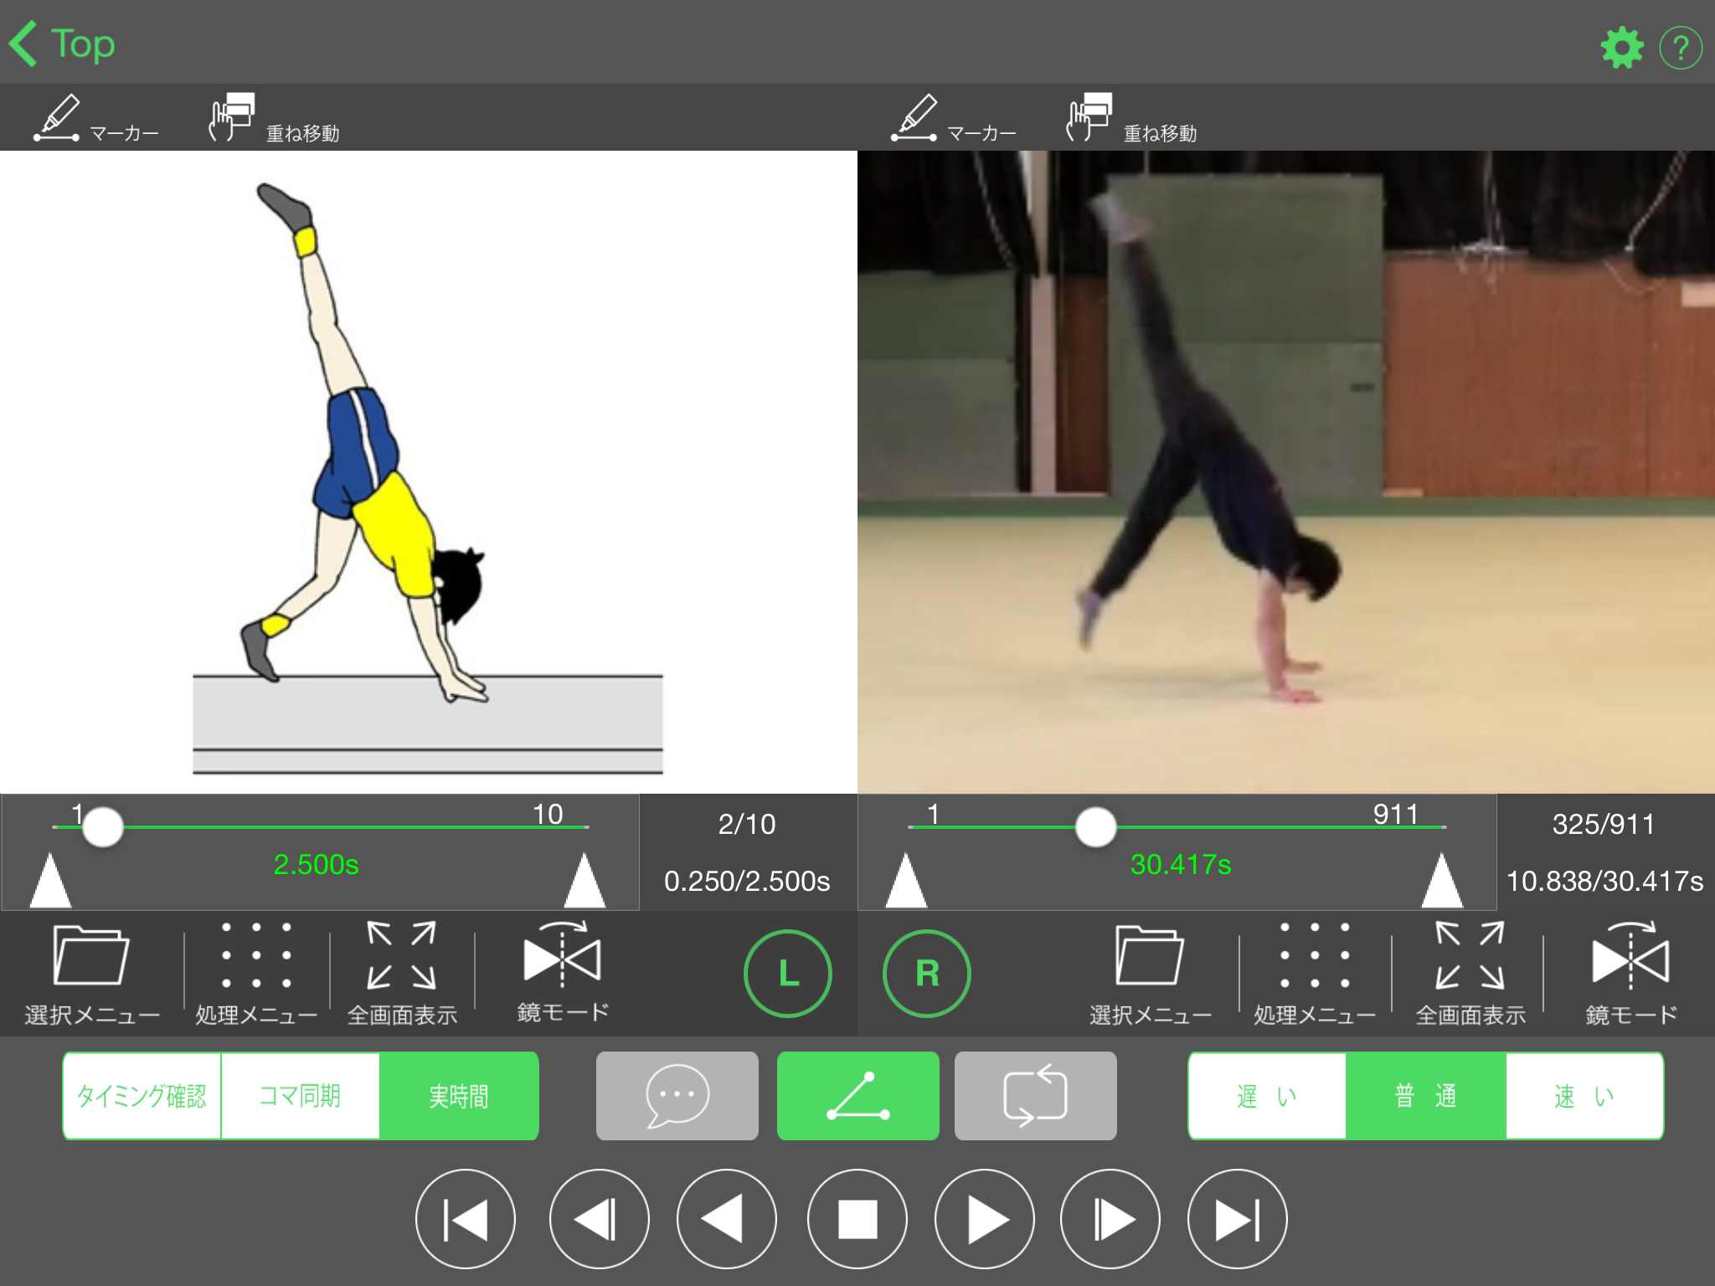Step back one frame button
This screenshot has height=1286, width=1715.
tap(599, 1219)
